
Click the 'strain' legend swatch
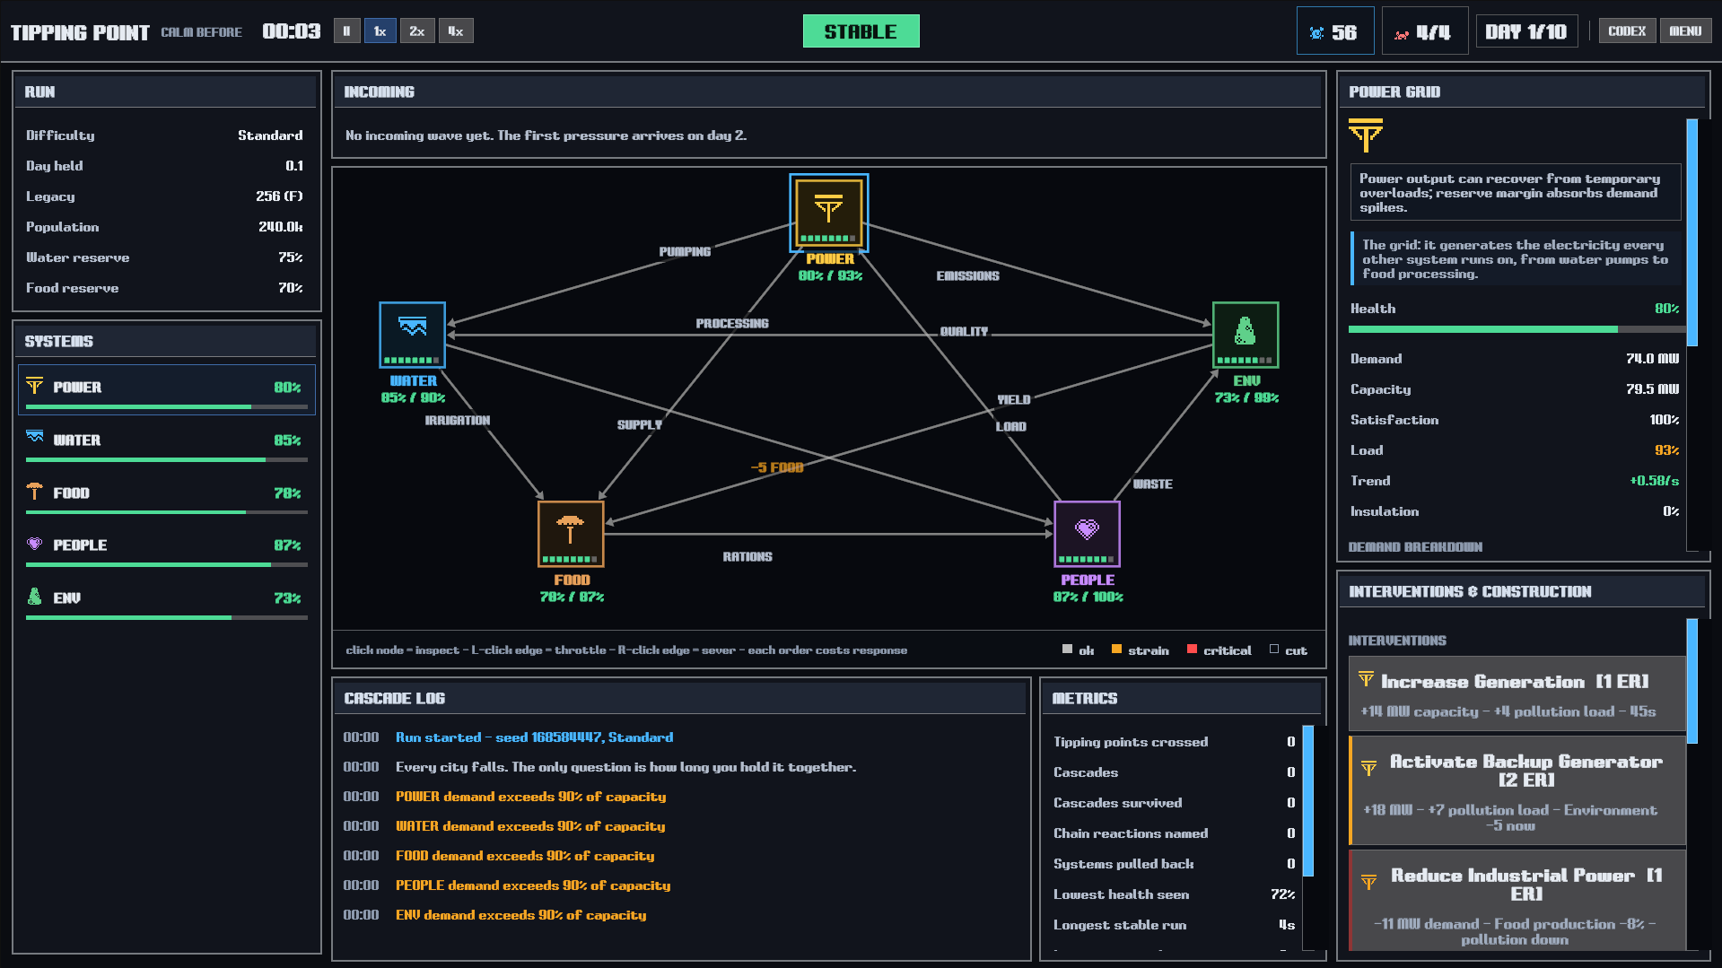click(x=1116, y=649)
